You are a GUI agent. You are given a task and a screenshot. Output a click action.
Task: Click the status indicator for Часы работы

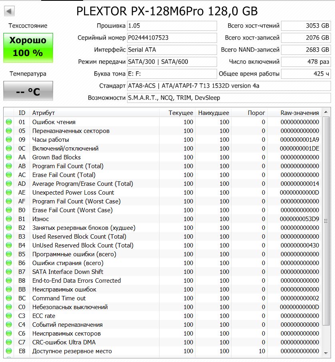point(9,139)
